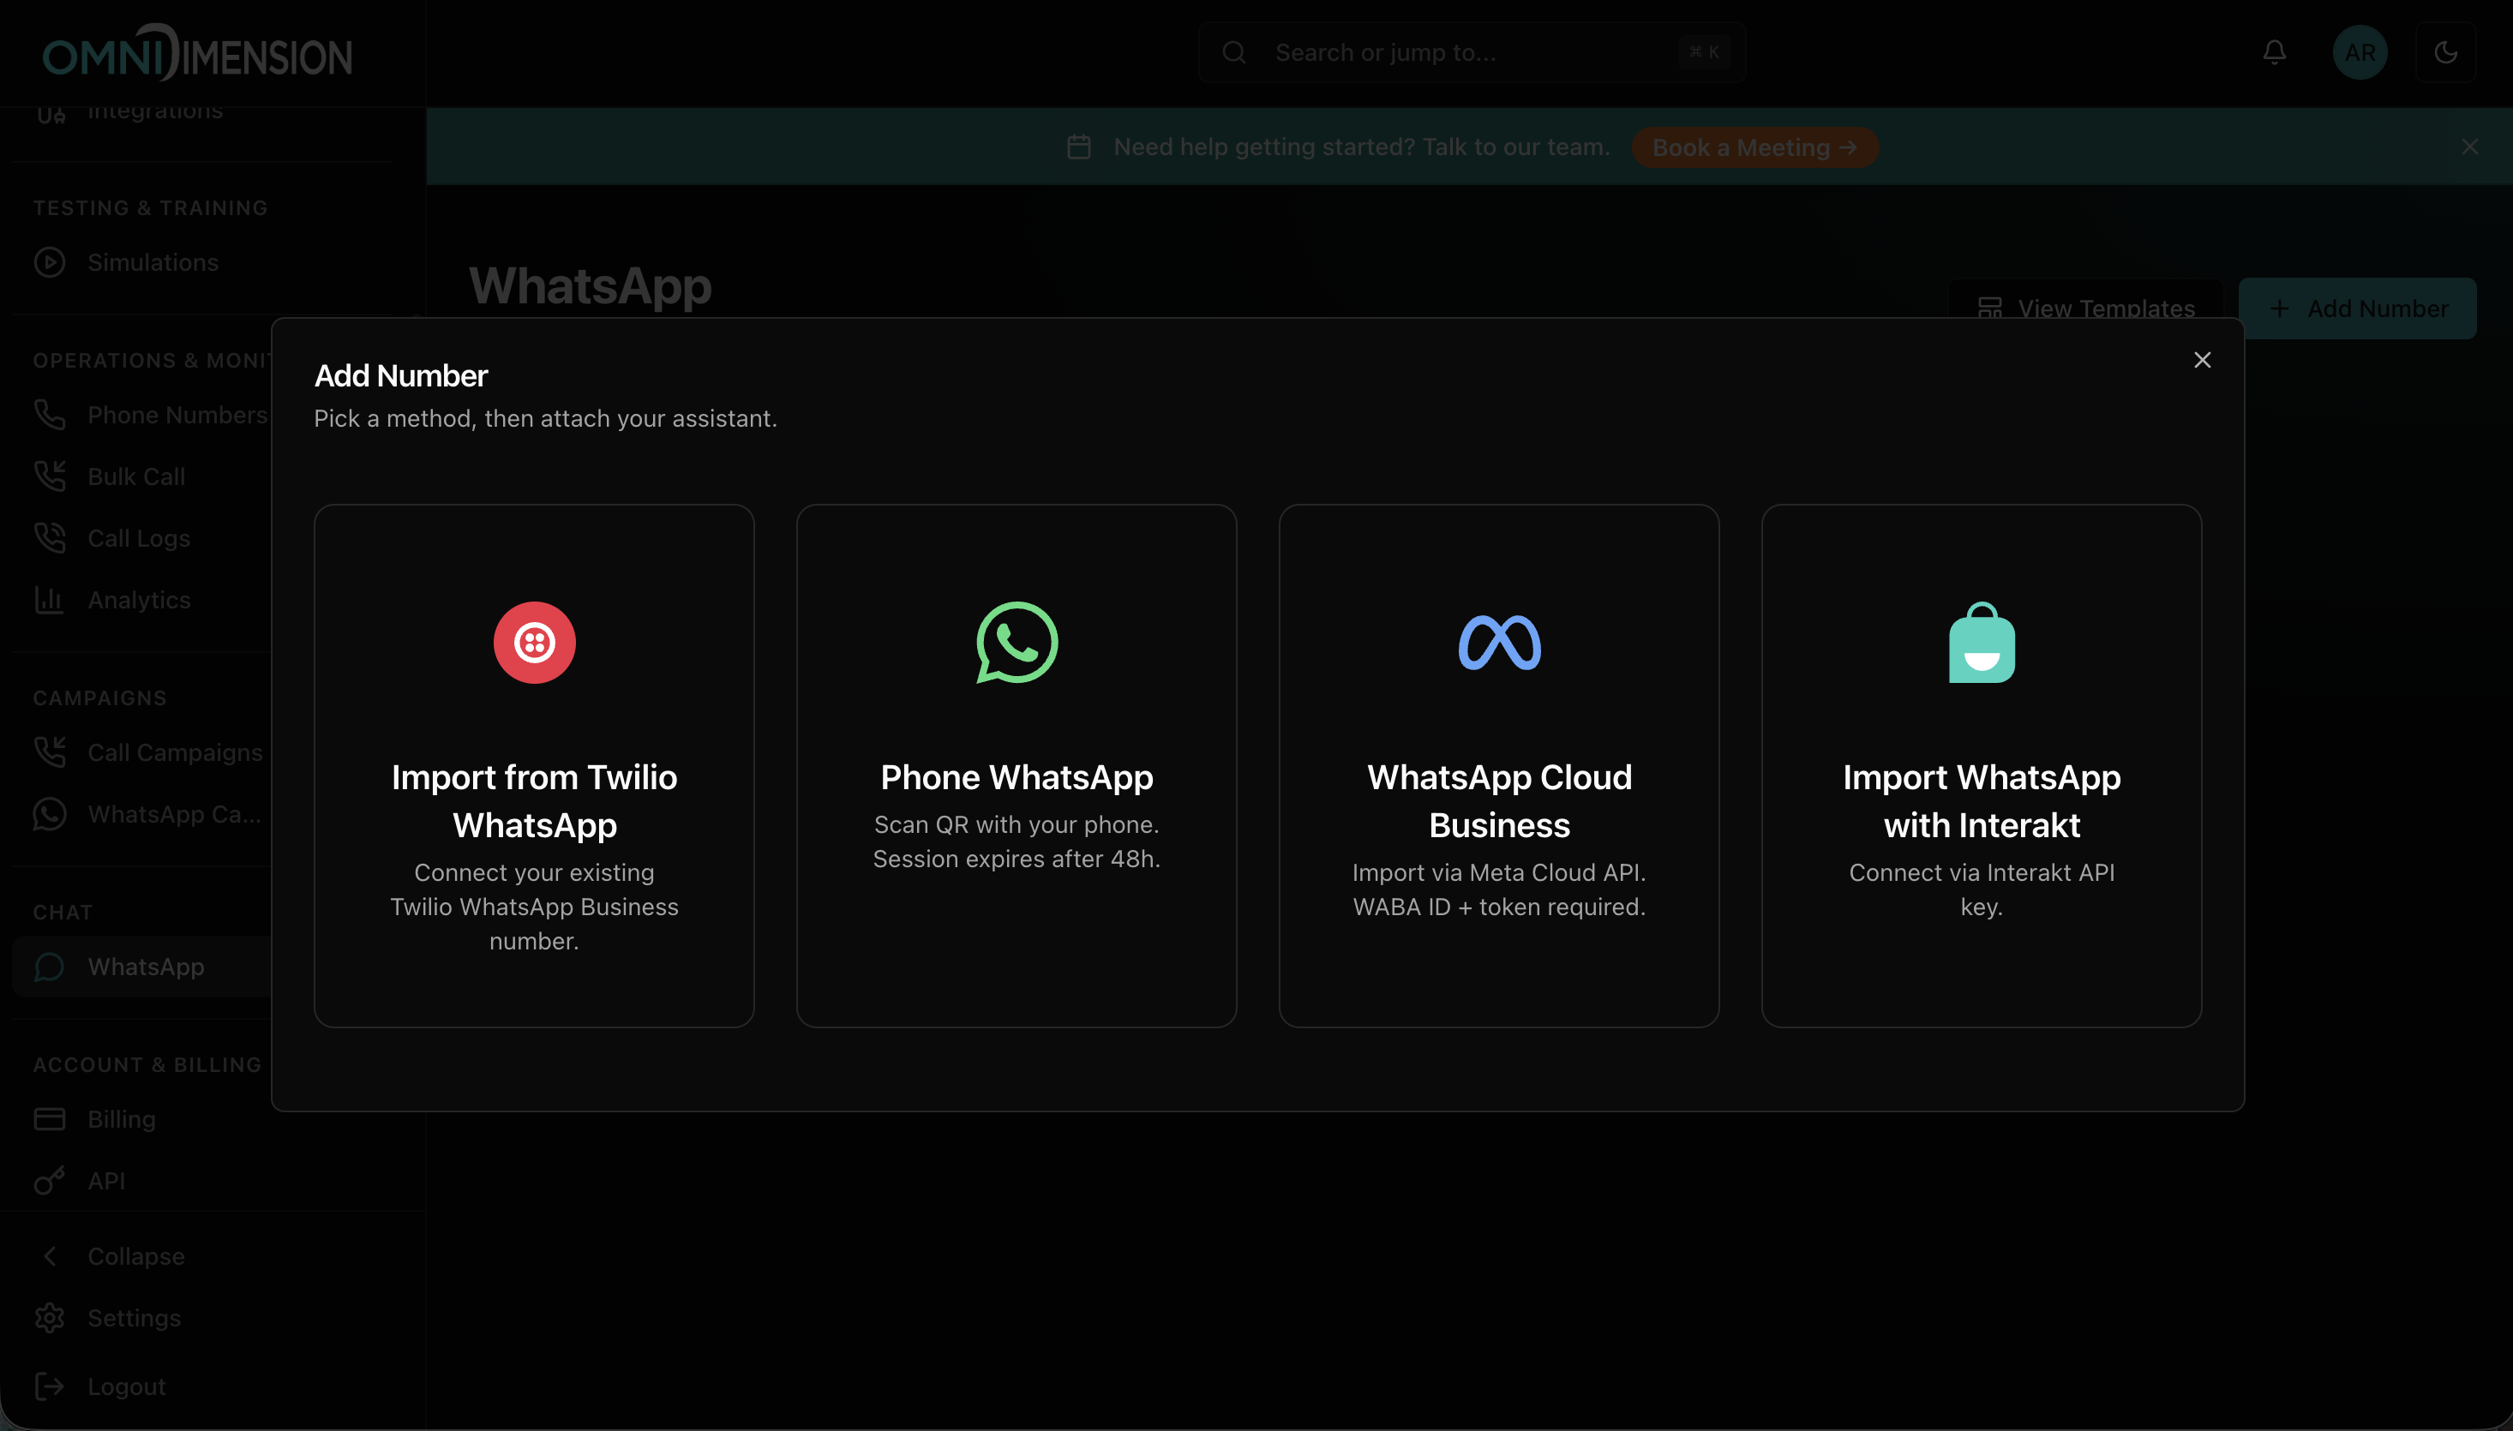2513x1431 pixels.
Task: Select Phone WhatsApp card title
Action: [1017, 777]
